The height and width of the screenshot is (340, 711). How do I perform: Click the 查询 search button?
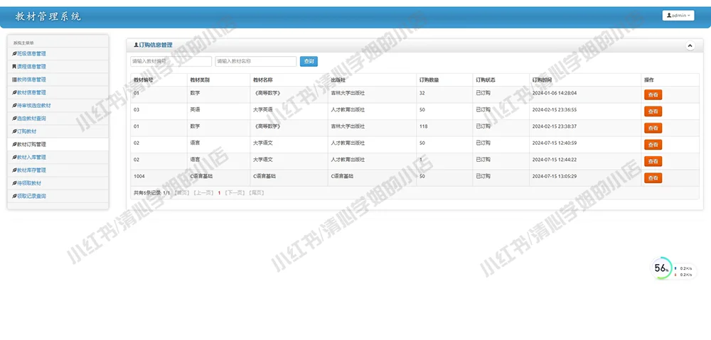309,62
